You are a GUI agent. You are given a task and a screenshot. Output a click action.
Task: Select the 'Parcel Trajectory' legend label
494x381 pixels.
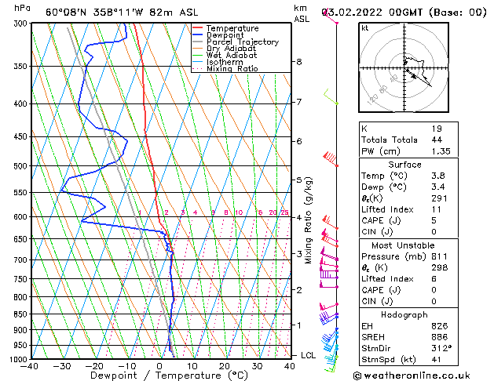243,42
